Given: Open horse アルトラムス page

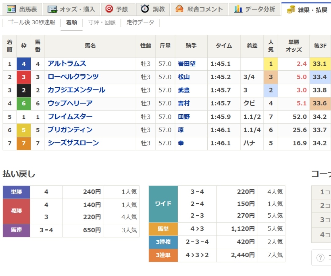Looking at the screenshot, I should coord(67,63).
